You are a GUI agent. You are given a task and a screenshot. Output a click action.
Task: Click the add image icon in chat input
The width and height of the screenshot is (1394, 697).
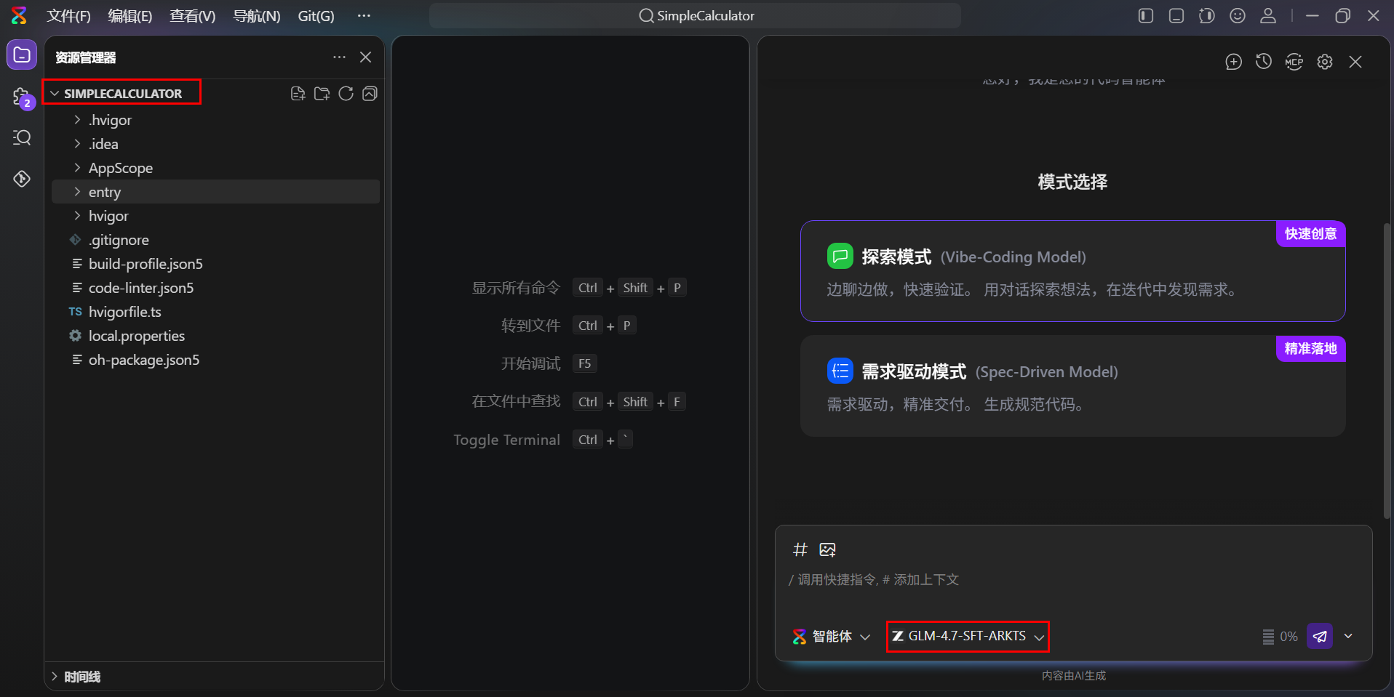[x=827, y=549]
